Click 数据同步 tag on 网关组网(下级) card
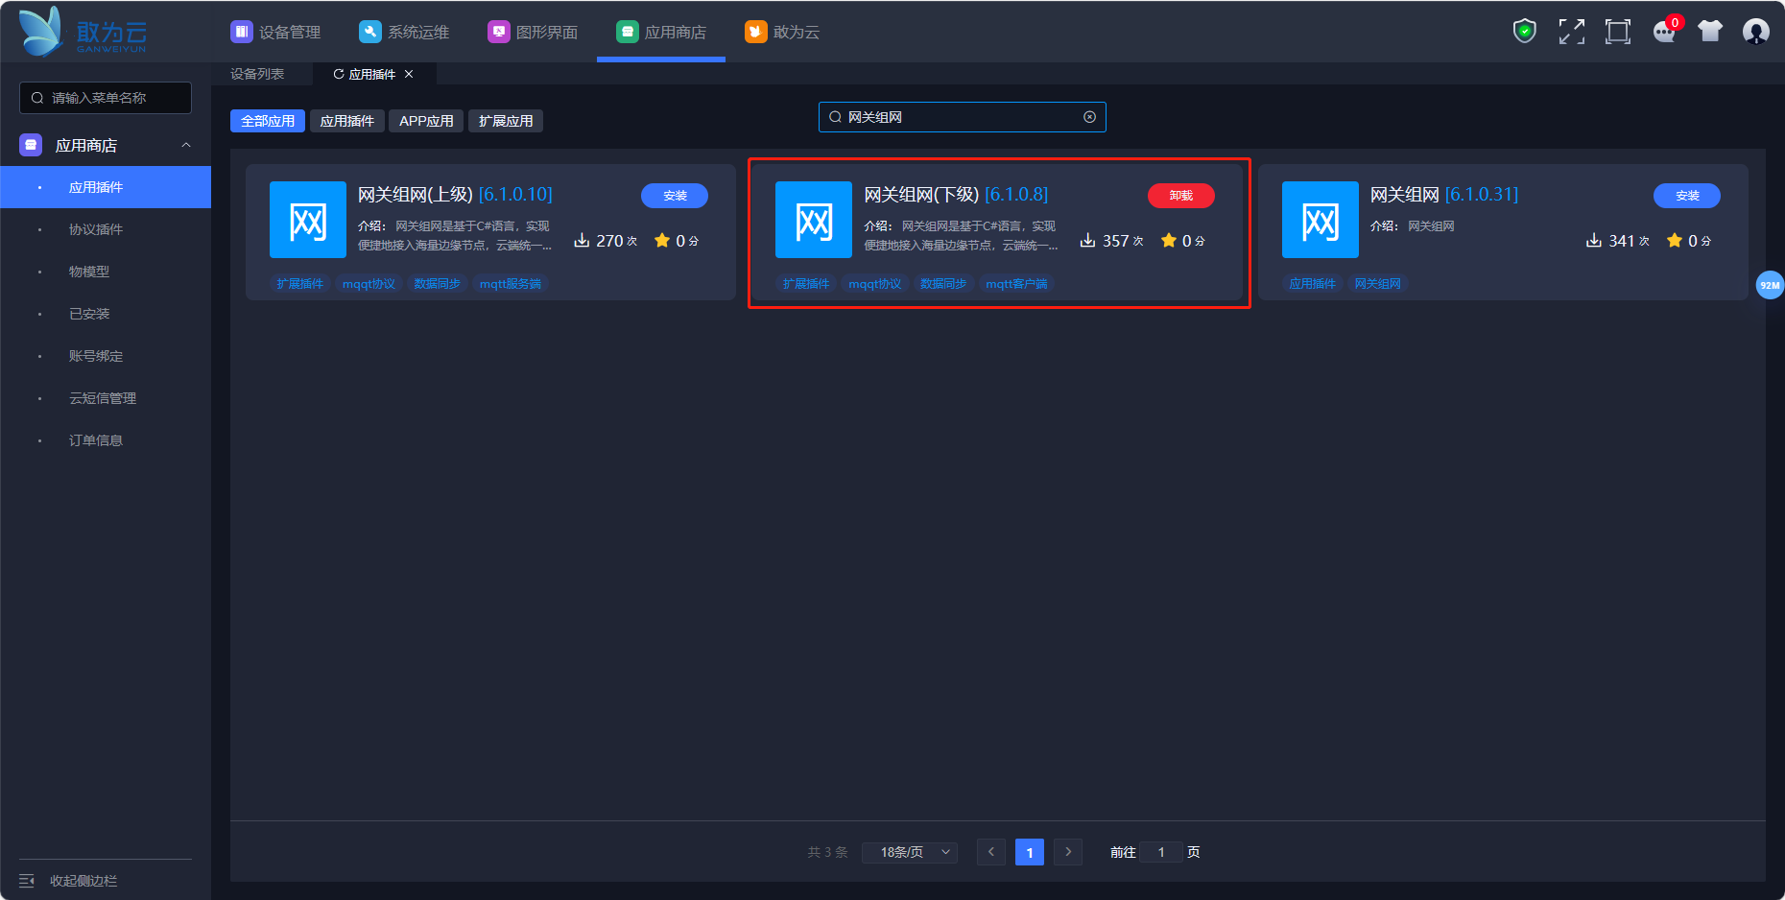This screenshot has height=900, width=1785. point(943,284)
